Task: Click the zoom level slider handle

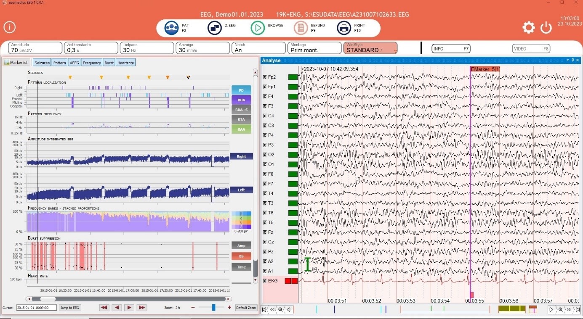Action: (x=214, y=307)
